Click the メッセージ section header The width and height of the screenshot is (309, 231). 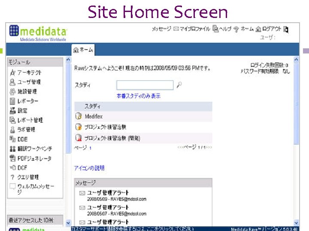tap(143, 183)
